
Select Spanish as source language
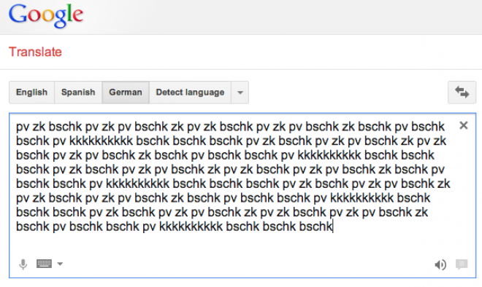tap(78, 93)
